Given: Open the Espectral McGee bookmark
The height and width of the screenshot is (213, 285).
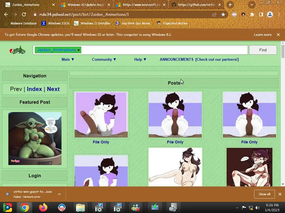Looking at the screenshot, I should click(x=172, y=23).
